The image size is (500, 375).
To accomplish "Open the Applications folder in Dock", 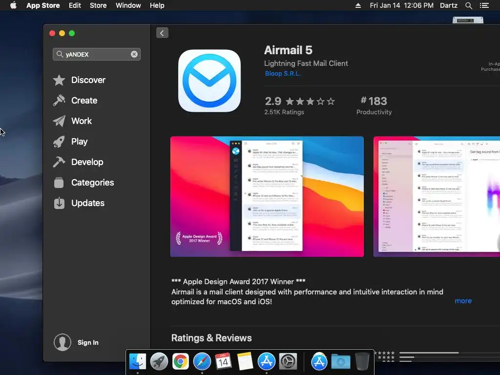I will [319, 362].
